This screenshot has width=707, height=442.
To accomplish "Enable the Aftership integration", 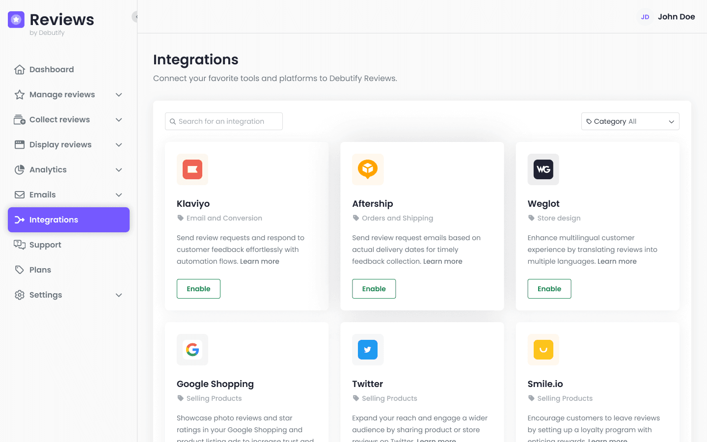I will [374, 289].
